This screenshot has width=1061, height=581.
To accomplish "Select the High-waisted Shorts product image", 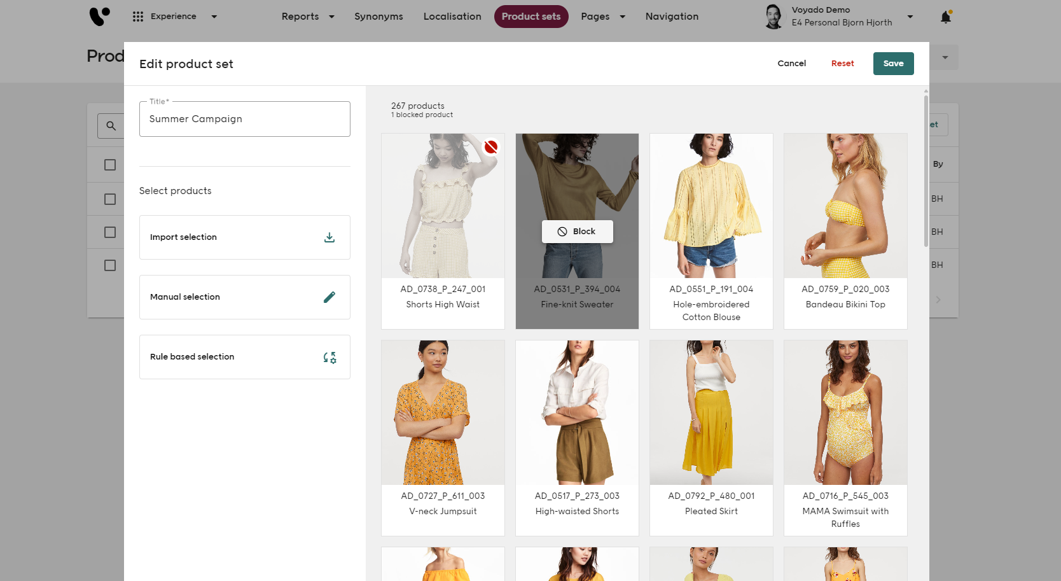I will [x=577, y=412].
